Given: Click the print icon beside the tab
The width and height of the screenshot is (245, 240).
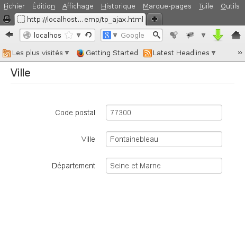Looking at the screenshot, I should pos(7,19).
